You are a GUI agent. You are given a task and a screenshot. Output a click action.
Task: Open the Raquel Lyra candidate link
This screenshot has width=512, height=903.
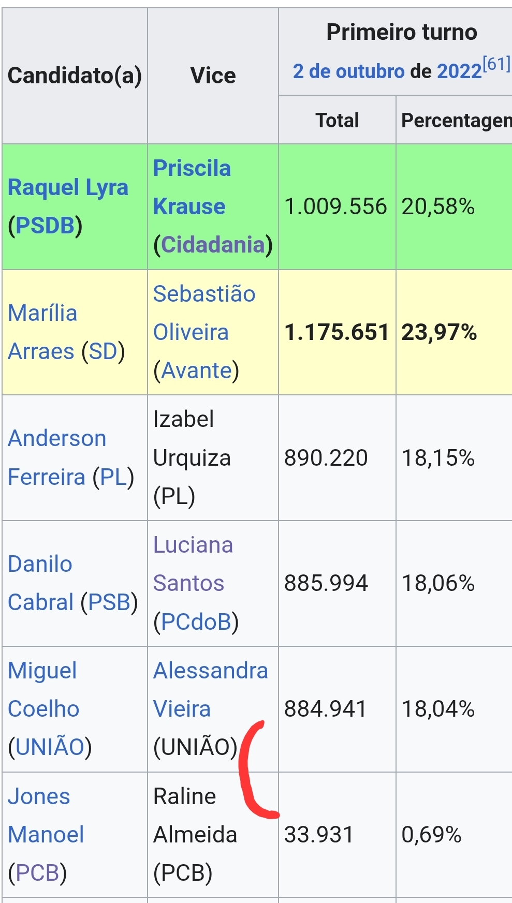coord(68,188)
